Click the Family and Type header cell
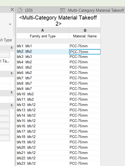This screenshot has width=125, height=166. click(x=43, y=36)
